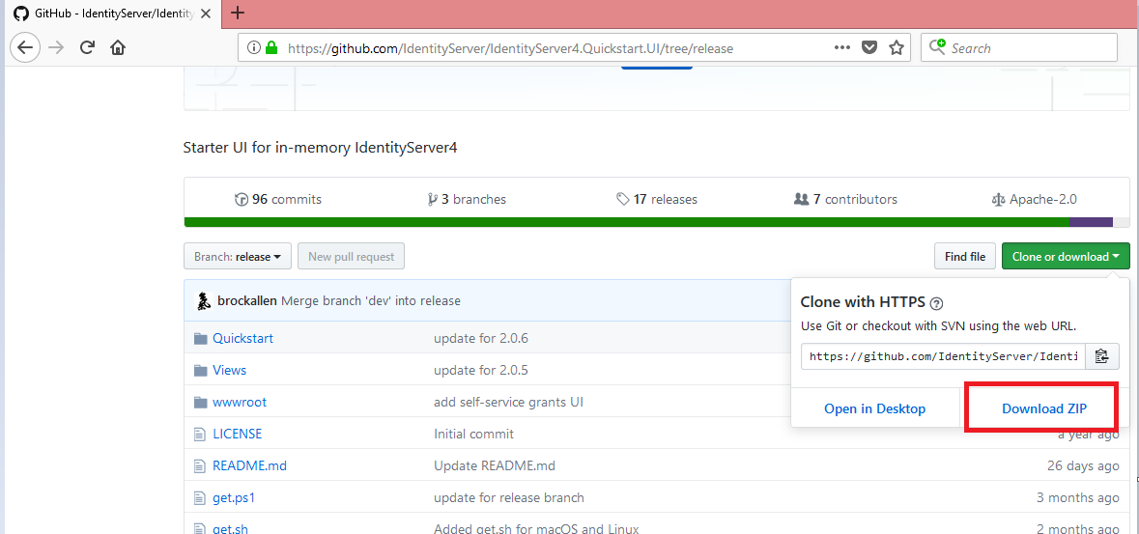Viewport: 1139px width, 534px height.
Task: View the 17 releases link
Action: 657,199
